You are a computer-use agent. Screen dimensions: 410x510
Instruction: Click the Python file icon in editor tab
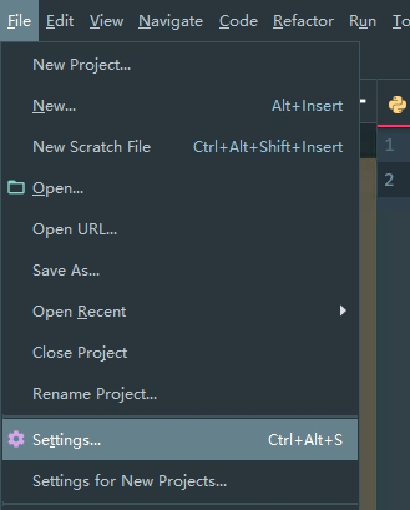pos(398,105)
